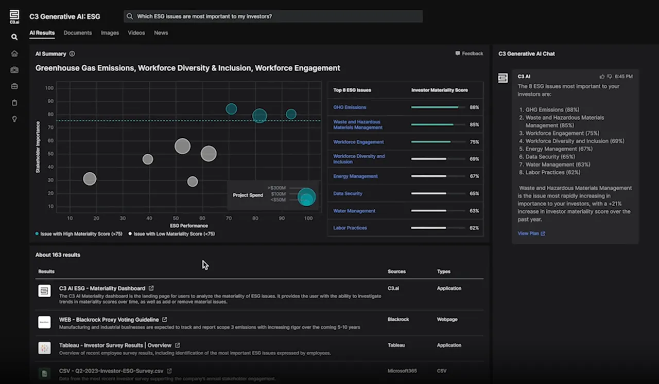Click the Types column header
Image resolution: width=659 pixels, height=384 pixels.
[x=444, y=271]
